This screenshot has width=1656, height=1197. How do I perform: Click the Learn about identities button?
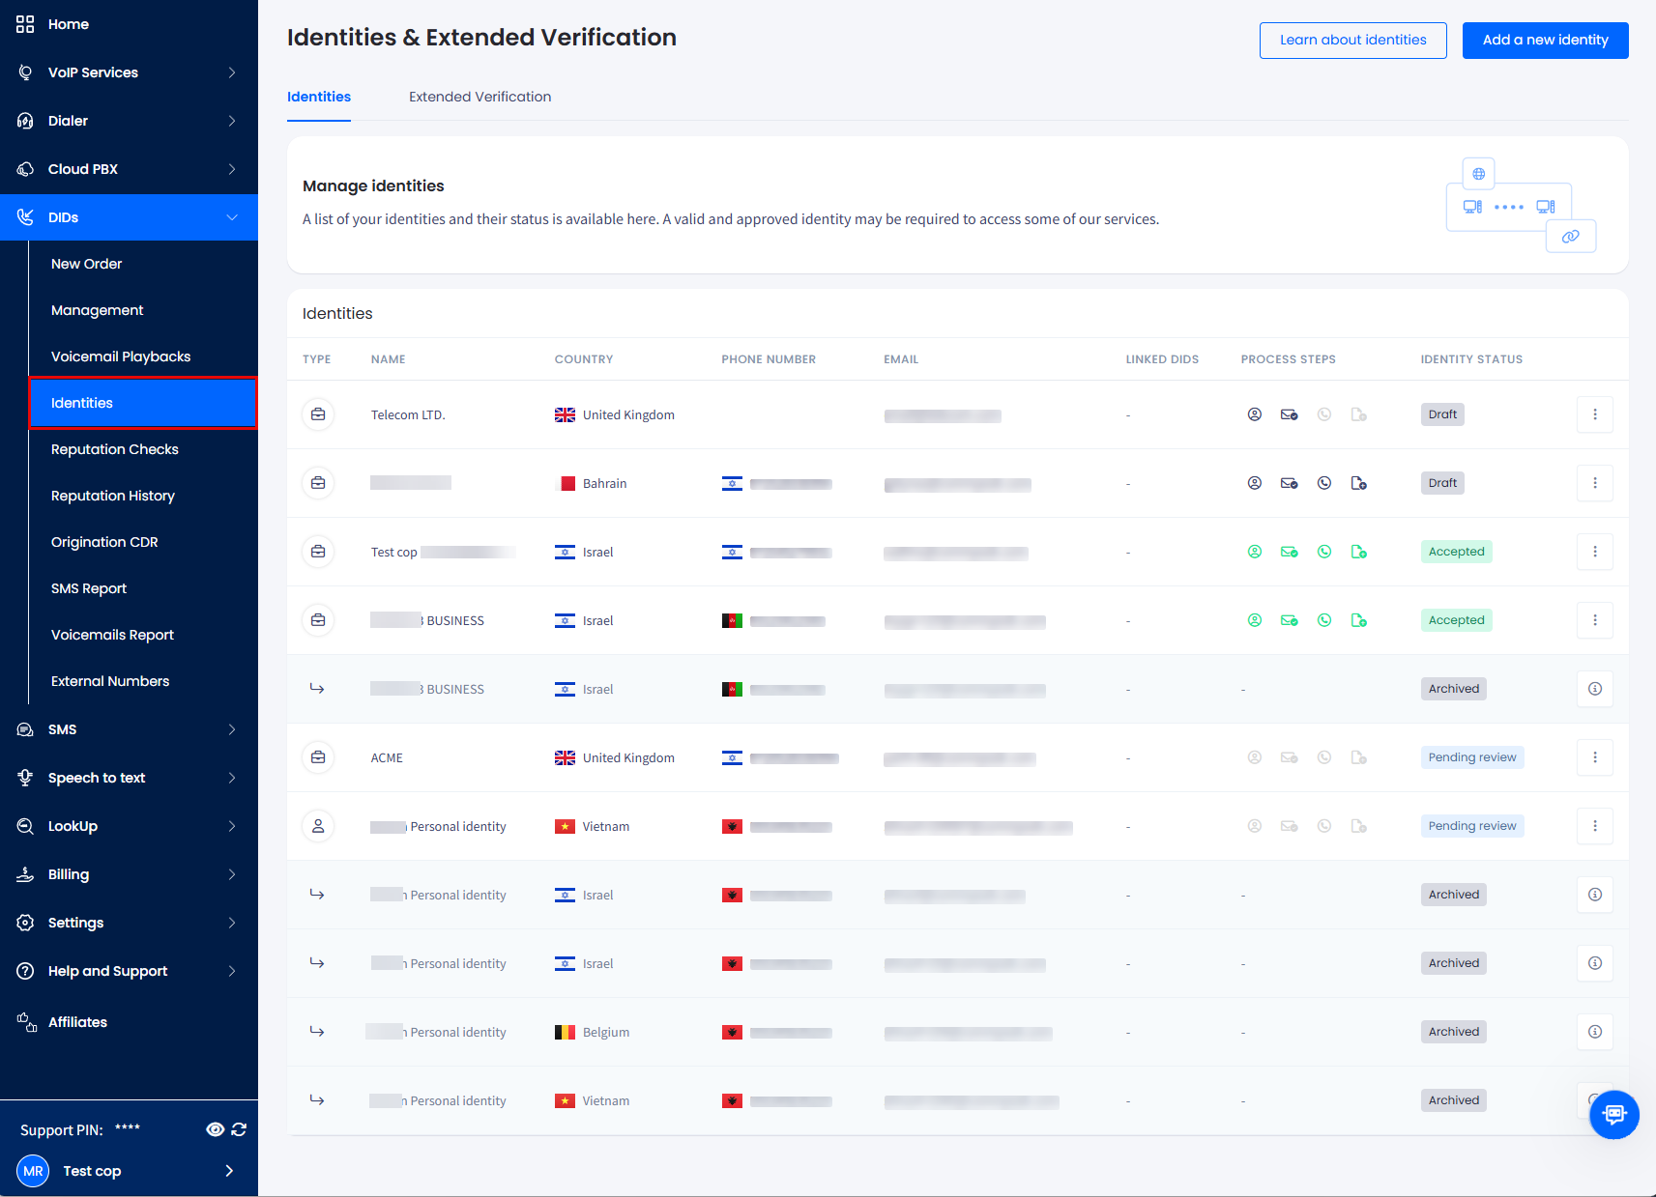tap(1352, 41)
